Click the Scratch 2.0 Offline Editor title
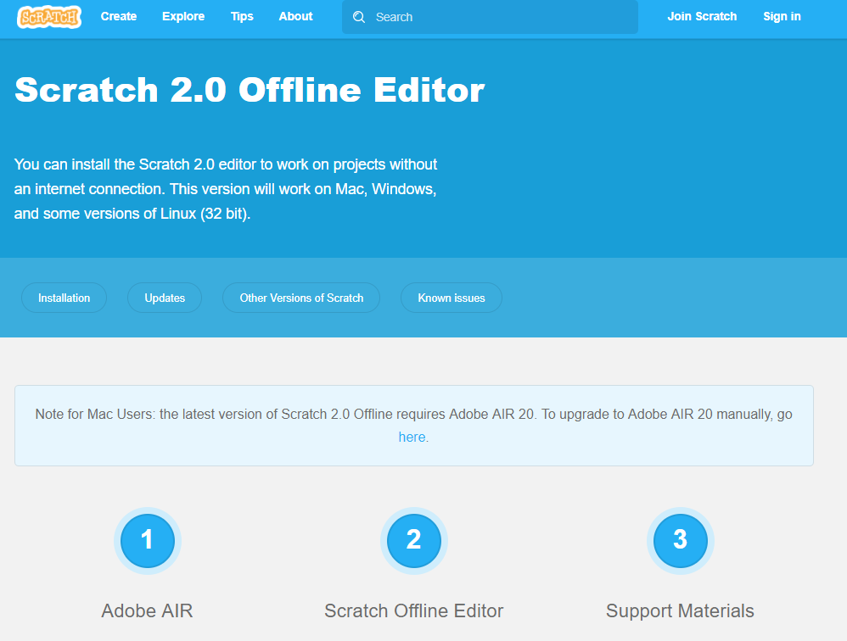 [250, 90]
